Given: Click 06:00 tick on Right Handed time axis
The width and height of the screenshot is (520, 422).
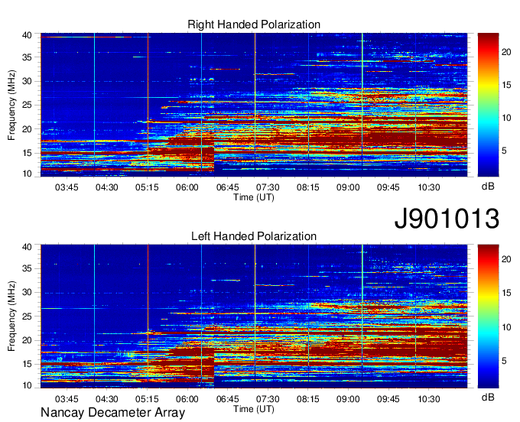Looking at the screenshot, I should click(187, 187).
